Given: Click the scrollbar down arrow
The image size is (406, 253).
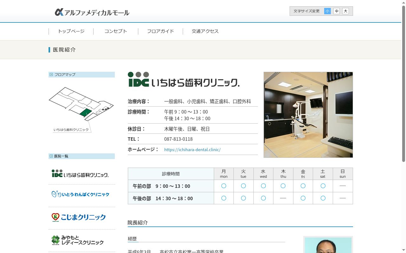Looking at the screenshot, I should pyautogui.click(x=403, y=250).
